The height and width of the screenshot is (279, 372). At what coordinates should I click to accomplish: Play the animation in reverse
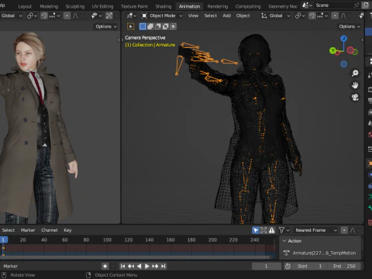(139, 266)
